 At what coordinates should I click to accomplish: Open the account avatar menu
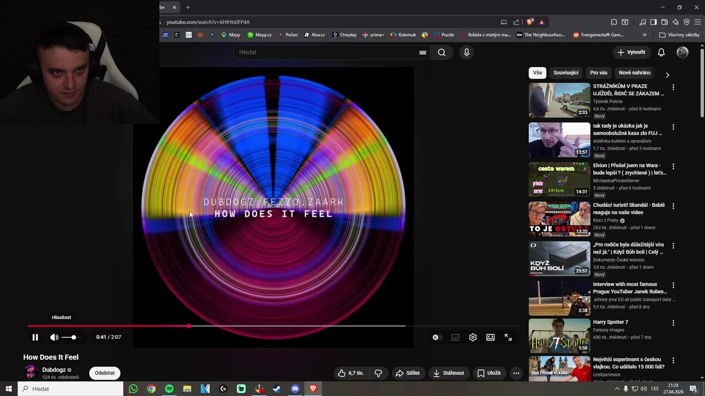point(682,52)
